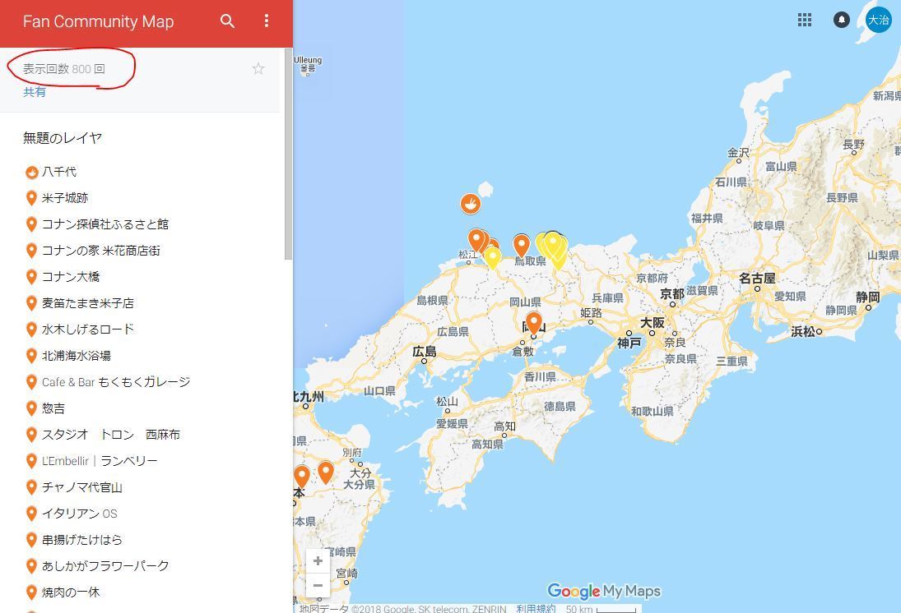This screenshot has width=901, height=613.
Task: Open the notifications bell
Action: [x=841, y=20]
